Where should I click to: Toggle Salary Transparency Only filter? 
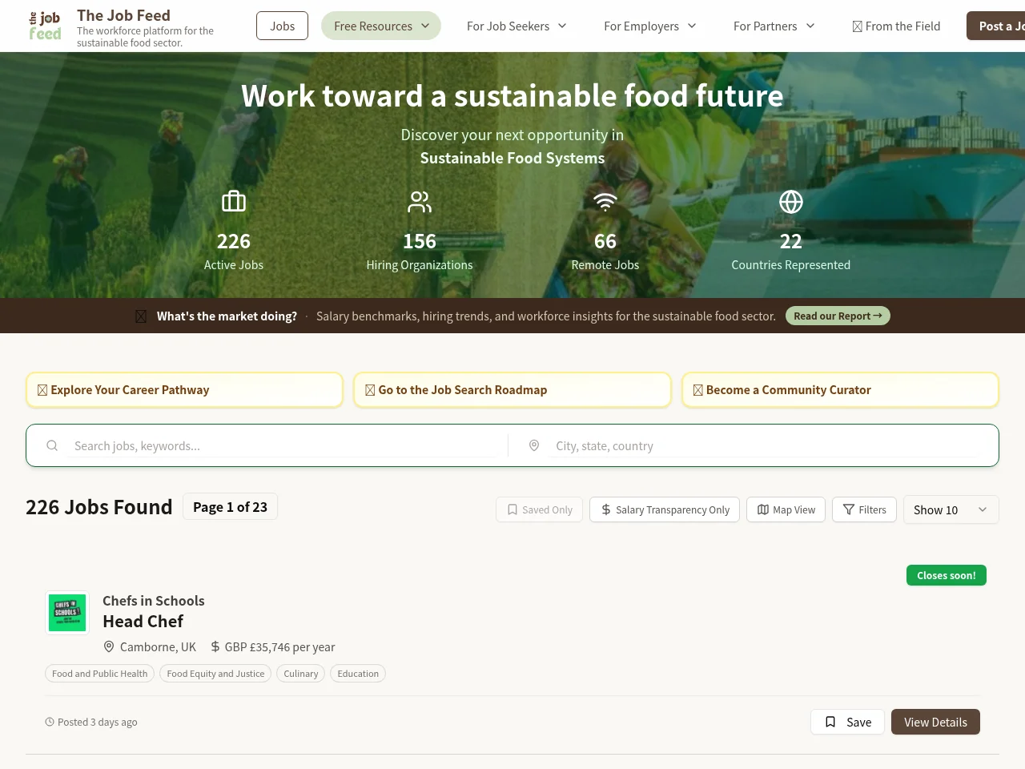pos(665,509)
